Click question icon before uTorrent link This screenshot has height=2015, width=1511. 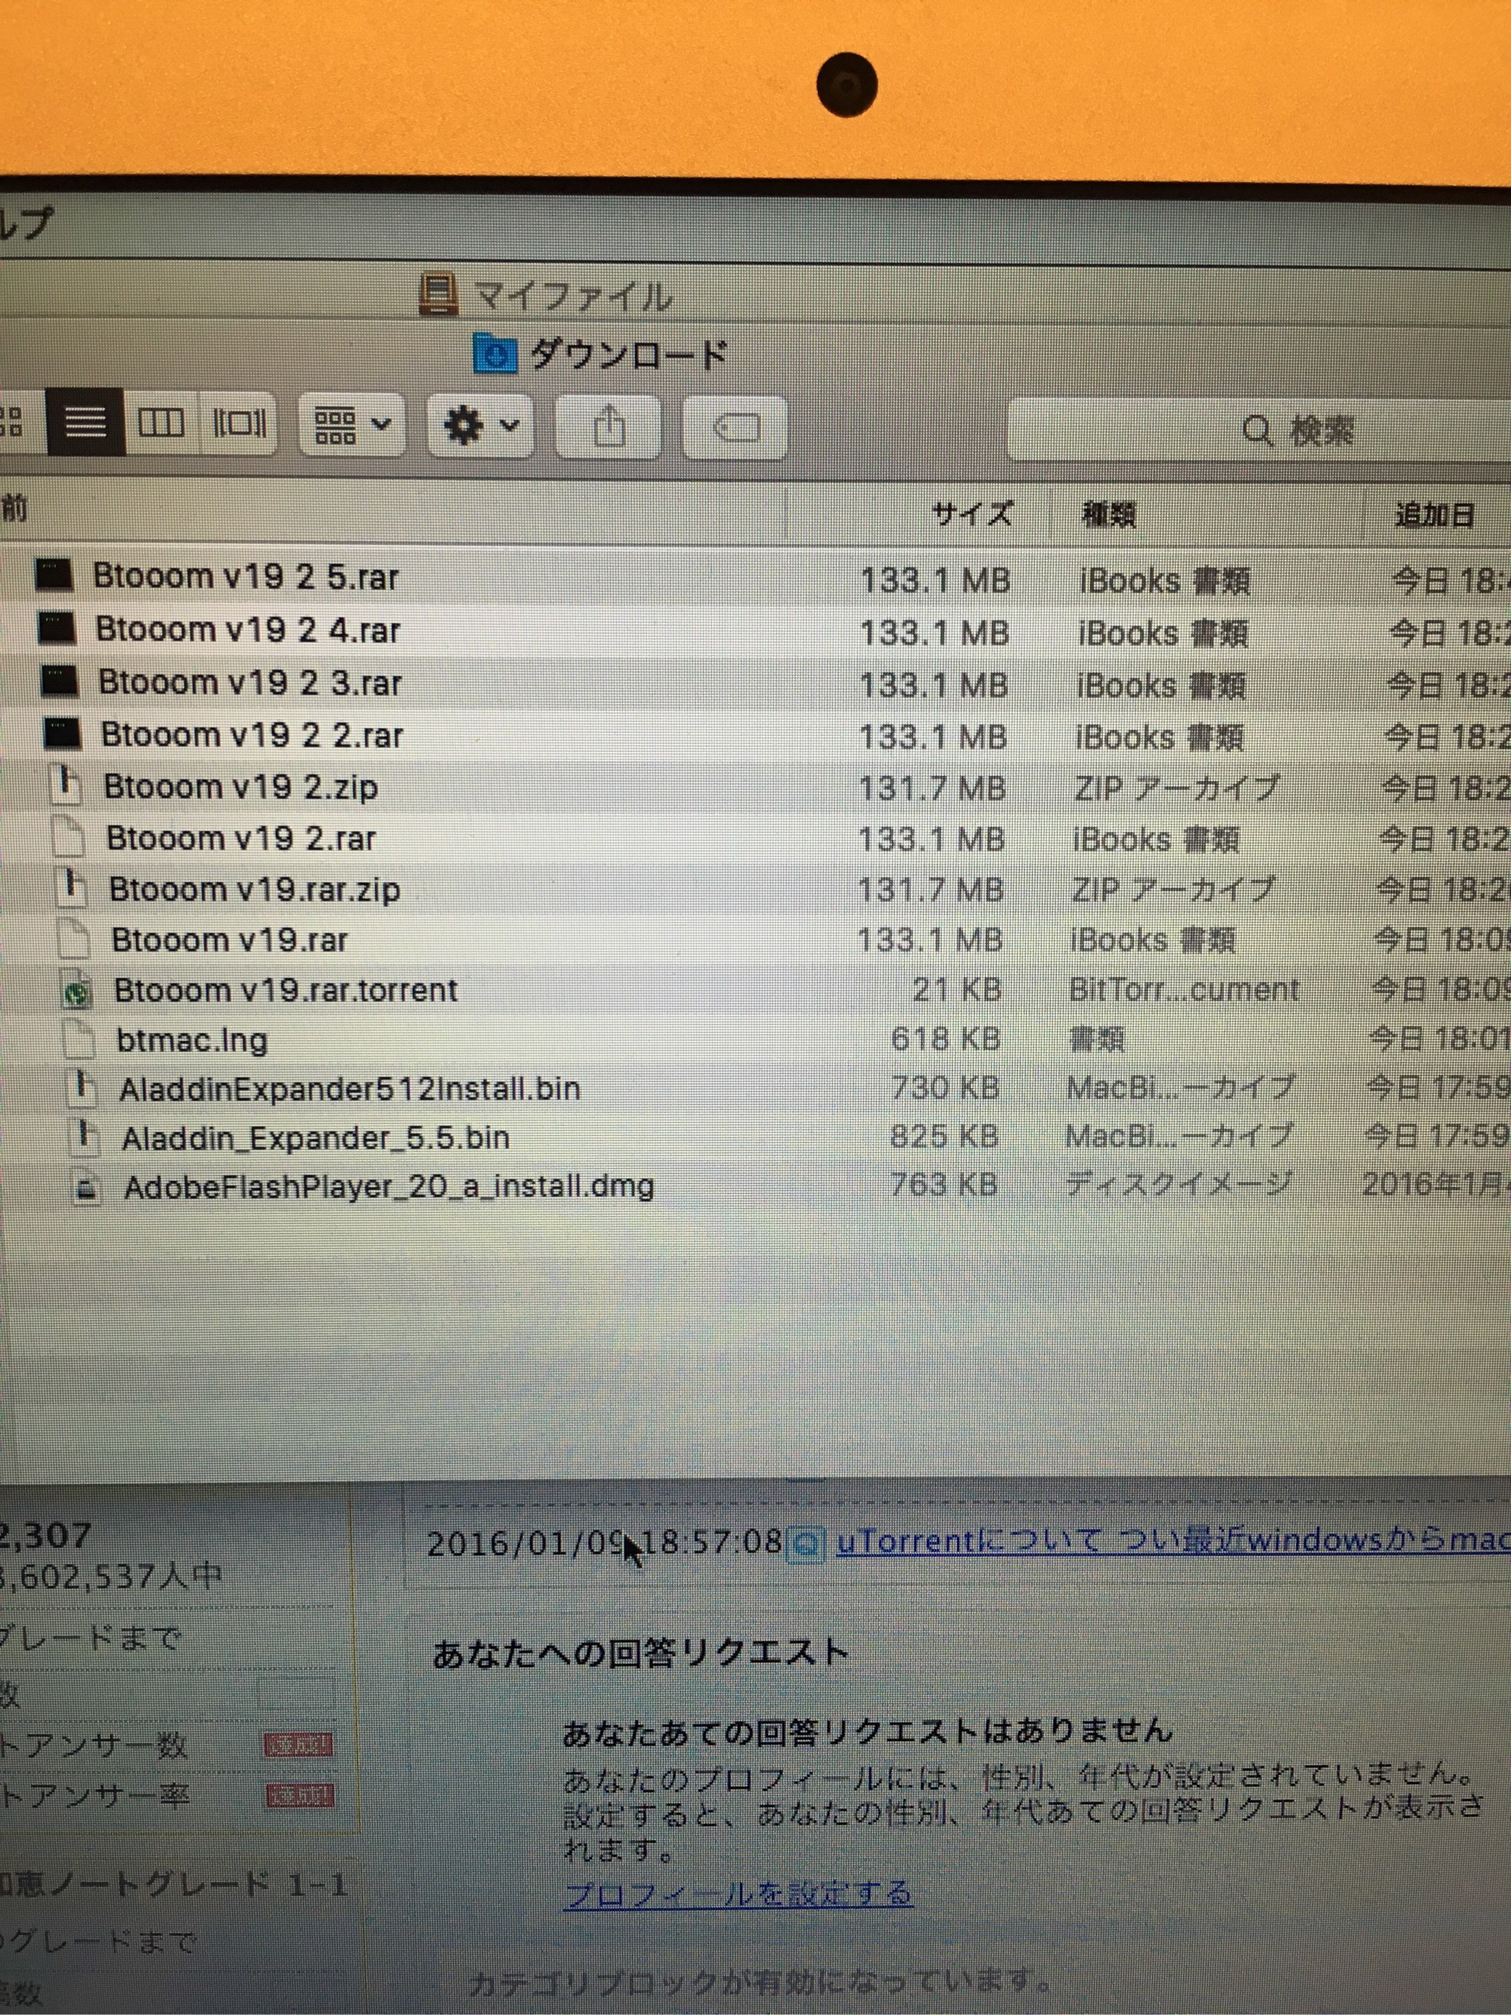coord(806,1545)
